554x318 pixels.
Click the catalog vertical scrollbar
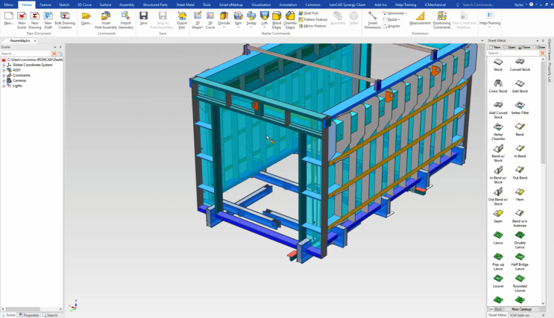point(543,111)
